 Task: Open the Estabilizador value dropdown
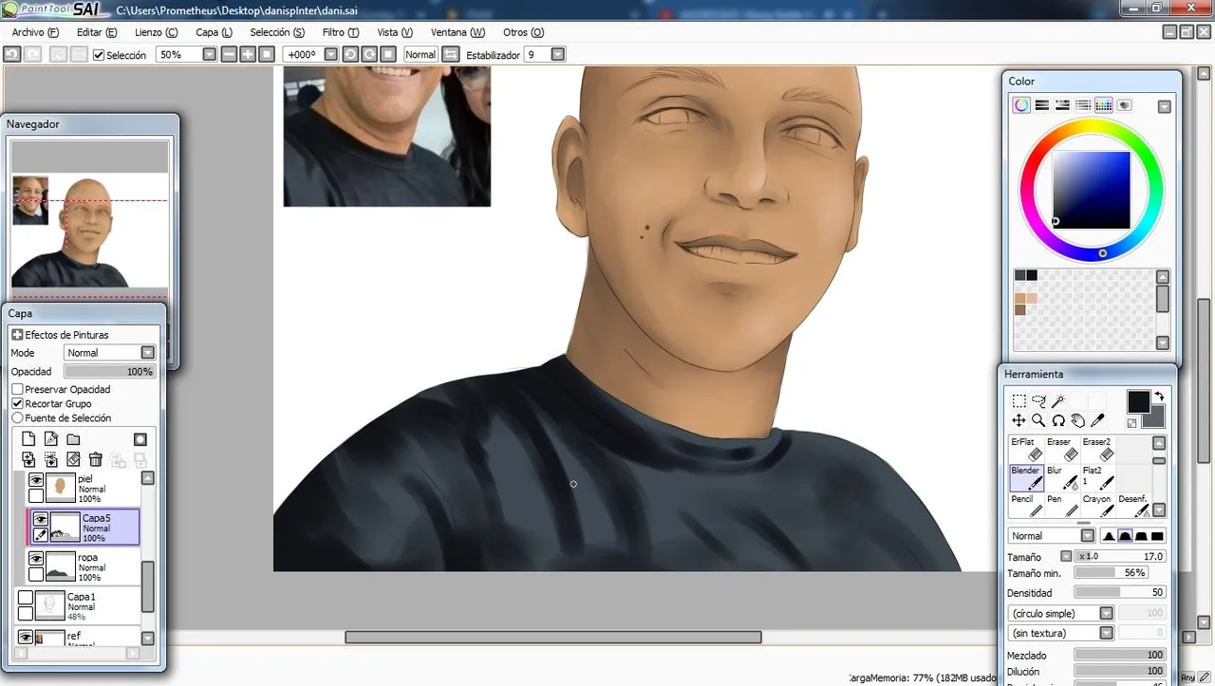558,55
